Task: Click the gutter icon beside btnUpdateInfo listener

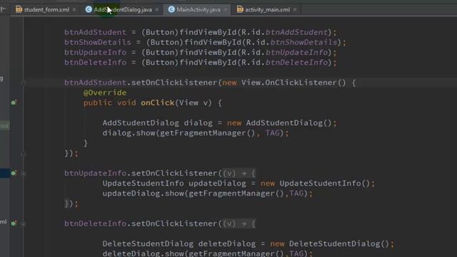Action: (x=14, y=173)
